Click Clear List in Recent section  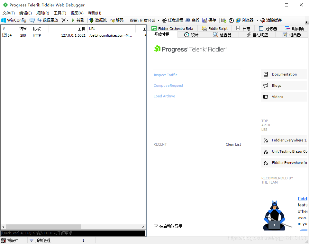click(x=233, y=144)
